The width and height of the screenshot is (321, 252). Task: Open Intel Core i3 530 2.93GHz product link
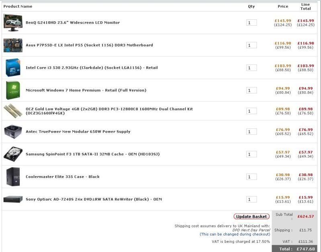92,68
